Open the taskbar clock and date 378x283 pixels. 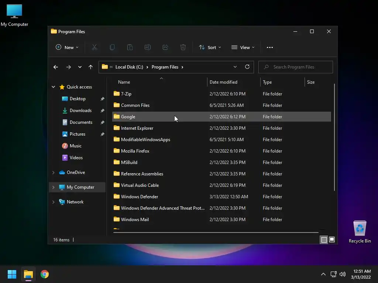[361, 274]
